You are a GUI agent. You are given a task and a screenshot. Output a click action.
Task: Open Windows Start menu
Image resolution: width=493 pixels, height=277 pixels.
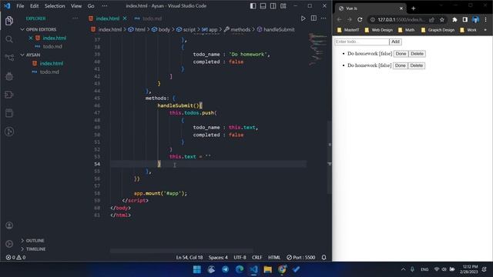click(197, 269)
